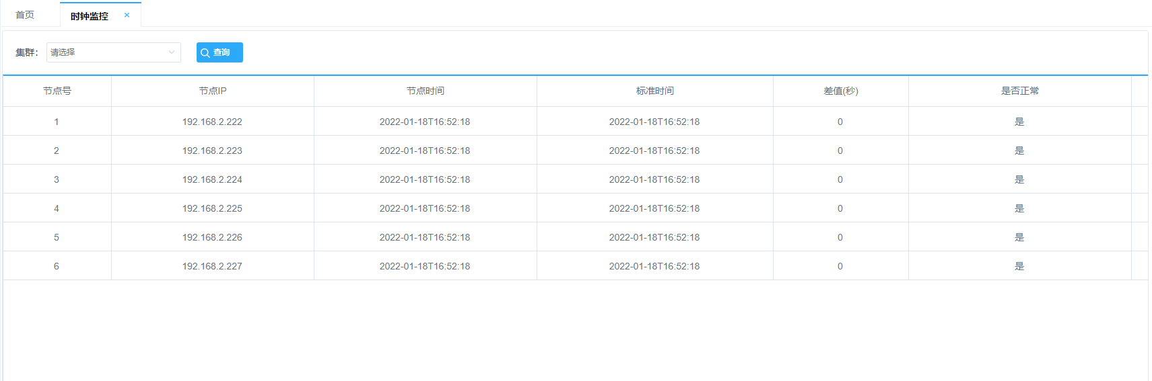Click 标准时间 value for 192.168.2.226
1152x381 pixels.
(x=654, y=237)
